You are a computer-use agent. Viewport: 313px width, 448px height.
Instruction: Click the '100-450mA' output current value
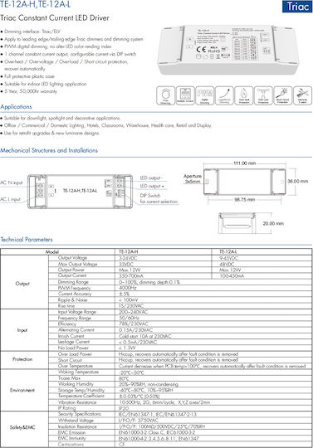click(232, 276)
